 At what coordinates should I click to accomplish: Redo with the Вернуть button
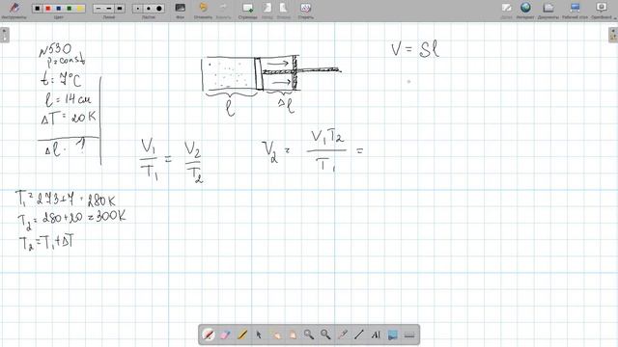(223, 11)
